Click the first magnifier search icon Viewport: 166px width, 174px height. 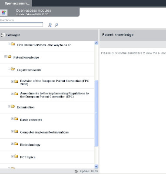pyautogui.click(x=50, y=25)
